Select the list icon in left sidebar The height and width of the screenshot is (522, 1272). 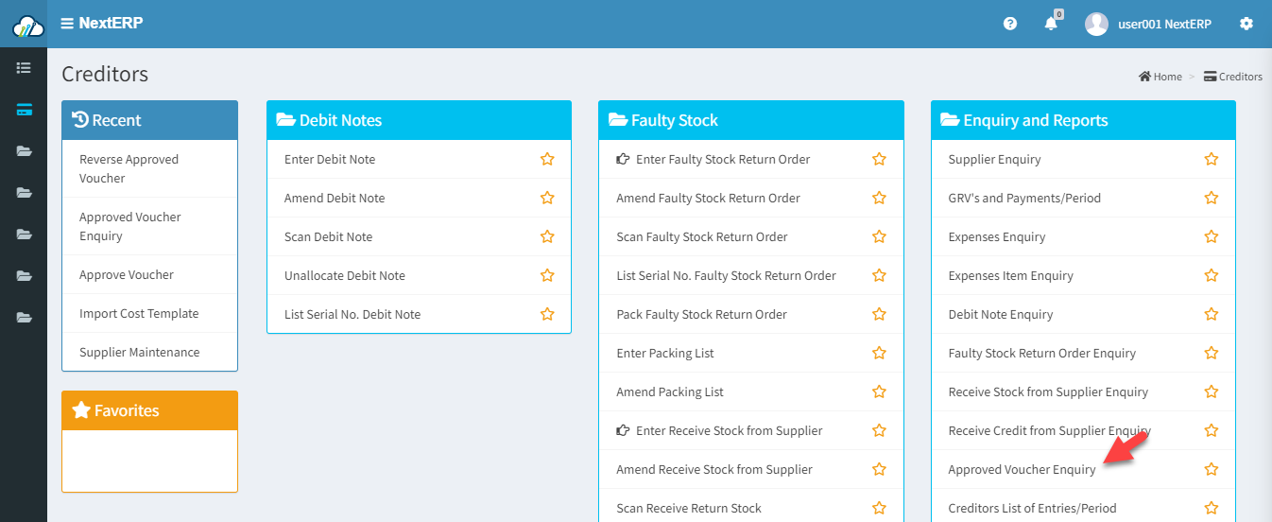tap(24, 68)
